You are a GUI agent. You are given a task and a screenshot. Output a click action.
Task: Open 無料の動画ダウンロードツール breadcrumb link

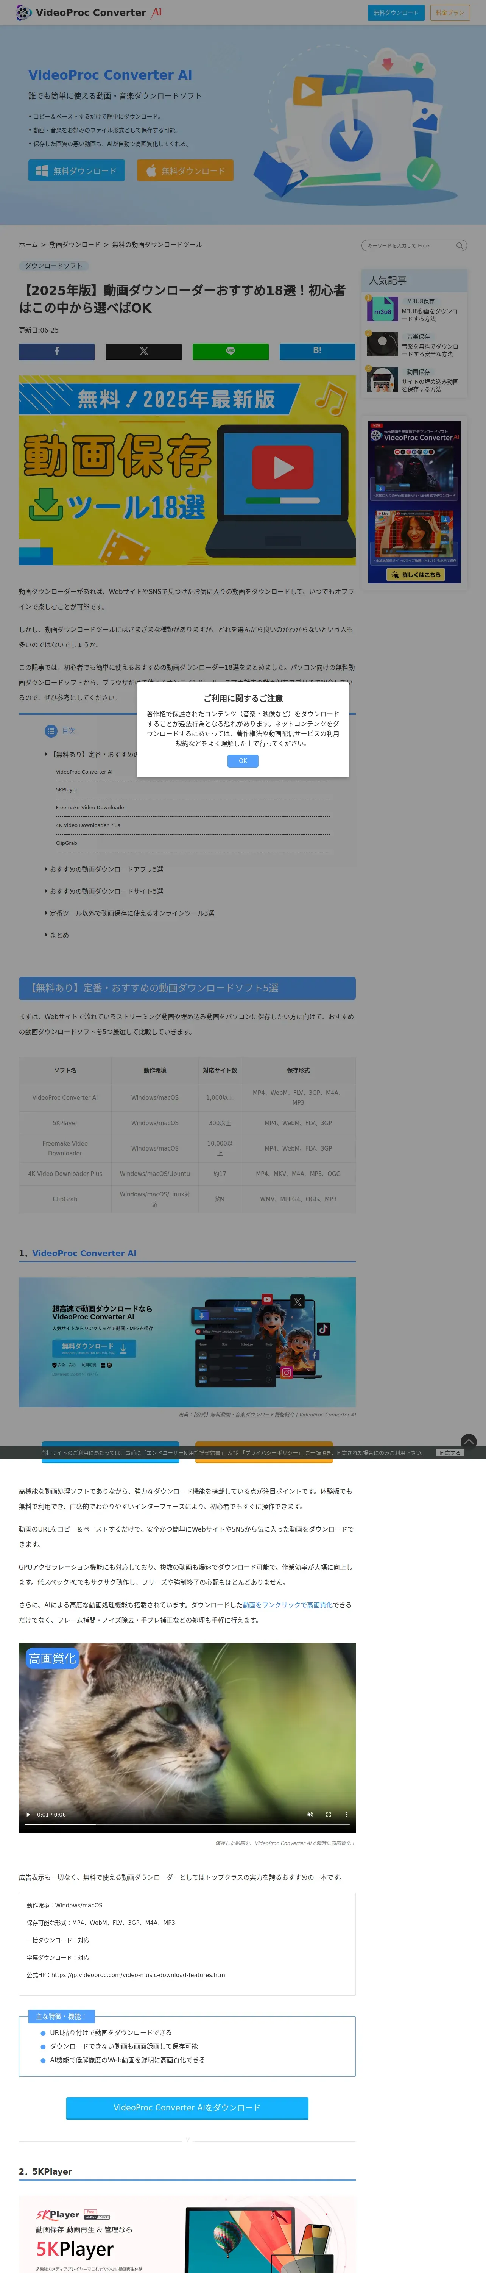(157, 244)
